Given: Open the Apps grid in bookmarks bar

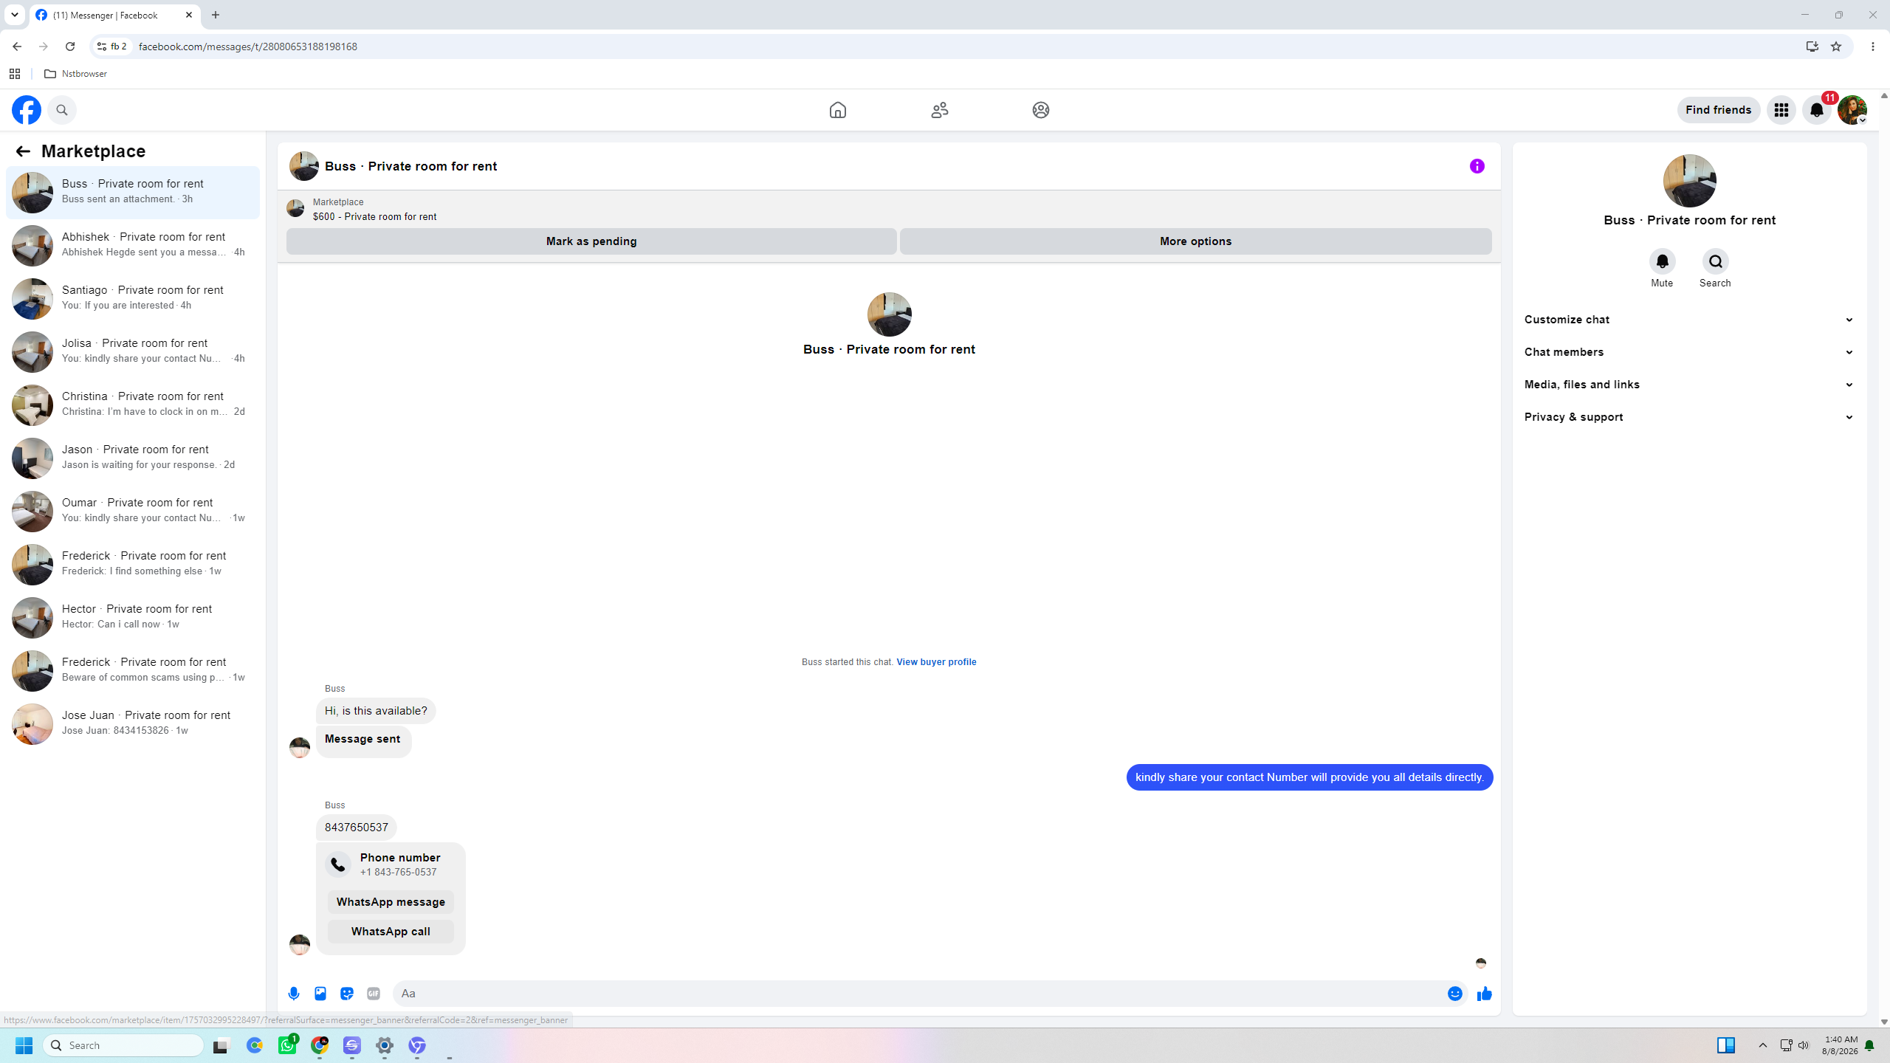Looking at the screenshot, I should coord(15,74).
